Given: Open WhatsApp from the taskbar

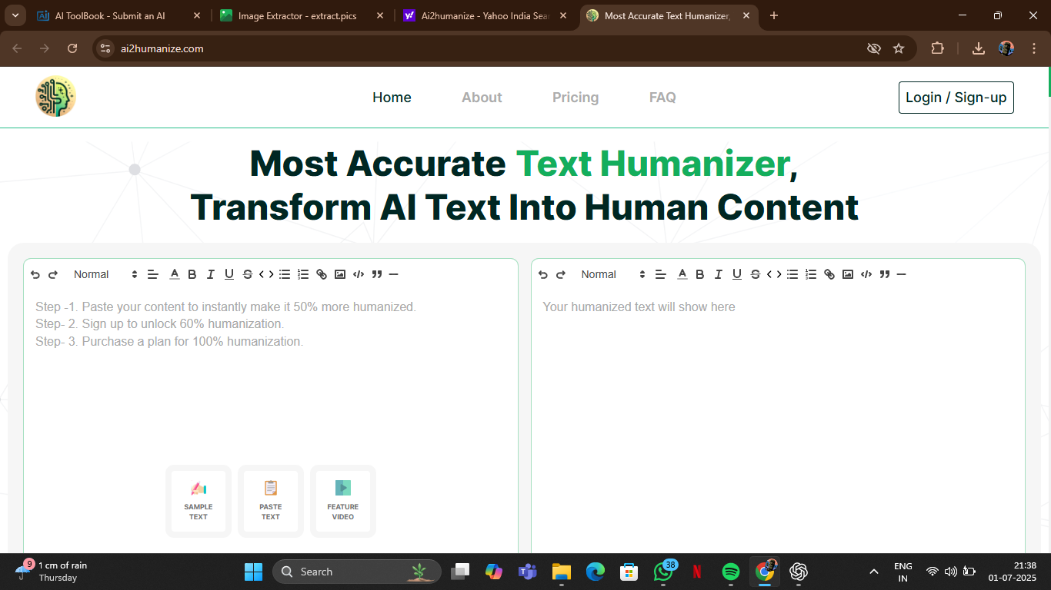Looking at the screenshot, I should click(663, 572).
